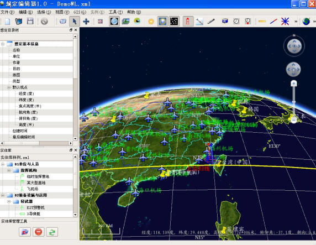Toggle the globe view toolbar button
316x245 pixels.
[114, 21]
